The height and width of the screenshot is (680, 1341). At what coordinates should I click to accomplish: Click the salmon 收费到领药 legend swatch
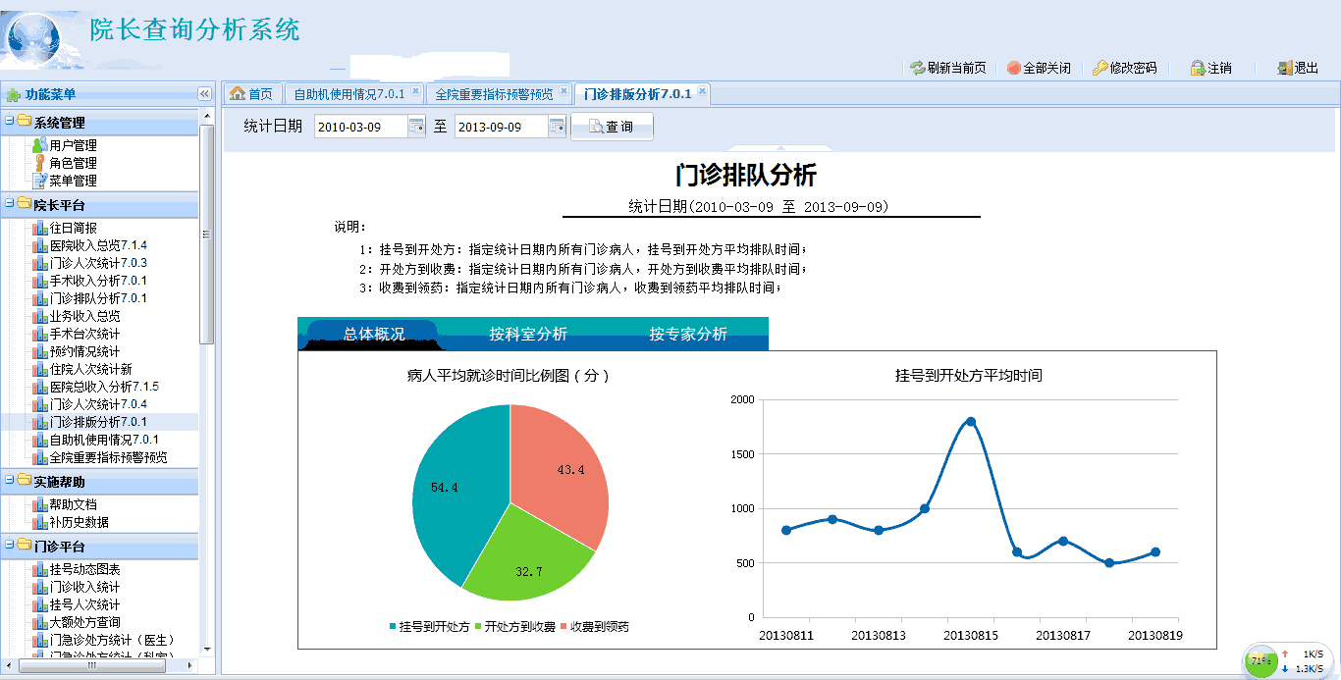coord(563,627)
